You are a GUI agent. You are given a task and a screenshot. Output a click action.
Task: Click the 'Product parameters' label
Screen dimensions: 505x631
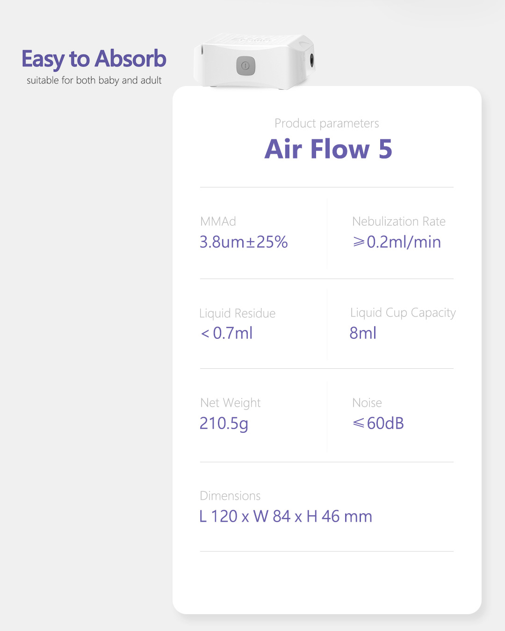pyautogui.click(x=326, y=123)
